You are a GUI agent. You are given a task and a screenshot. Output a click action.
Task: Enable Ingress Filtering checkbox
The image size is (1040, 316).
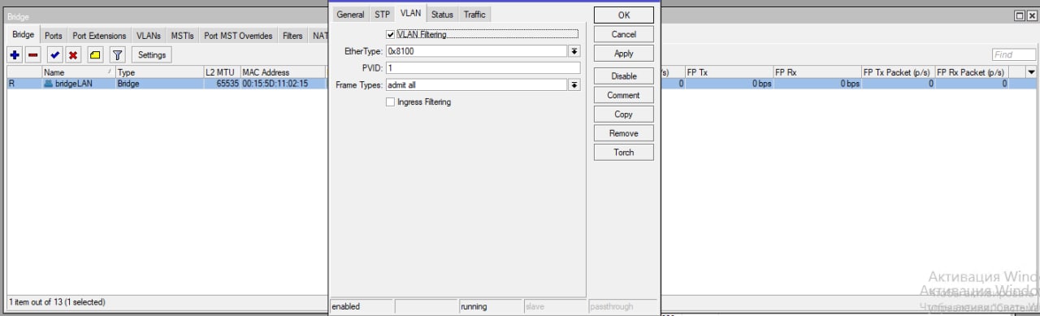point(391,102)
